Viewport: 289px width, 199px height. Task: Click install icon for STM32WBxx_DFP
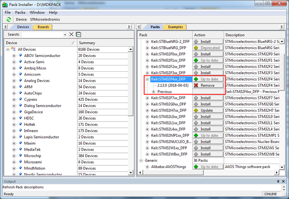(x=196, y=154)
